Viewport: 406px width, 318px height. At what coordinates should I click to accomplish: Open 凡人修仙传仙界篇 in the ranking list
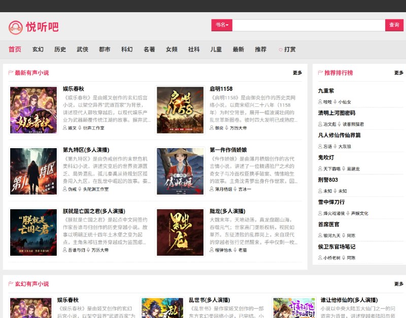point(339,135)
